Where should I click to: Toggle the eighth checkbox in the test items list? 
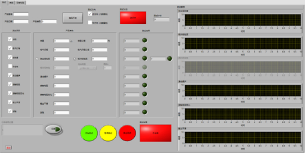point(10,102)
